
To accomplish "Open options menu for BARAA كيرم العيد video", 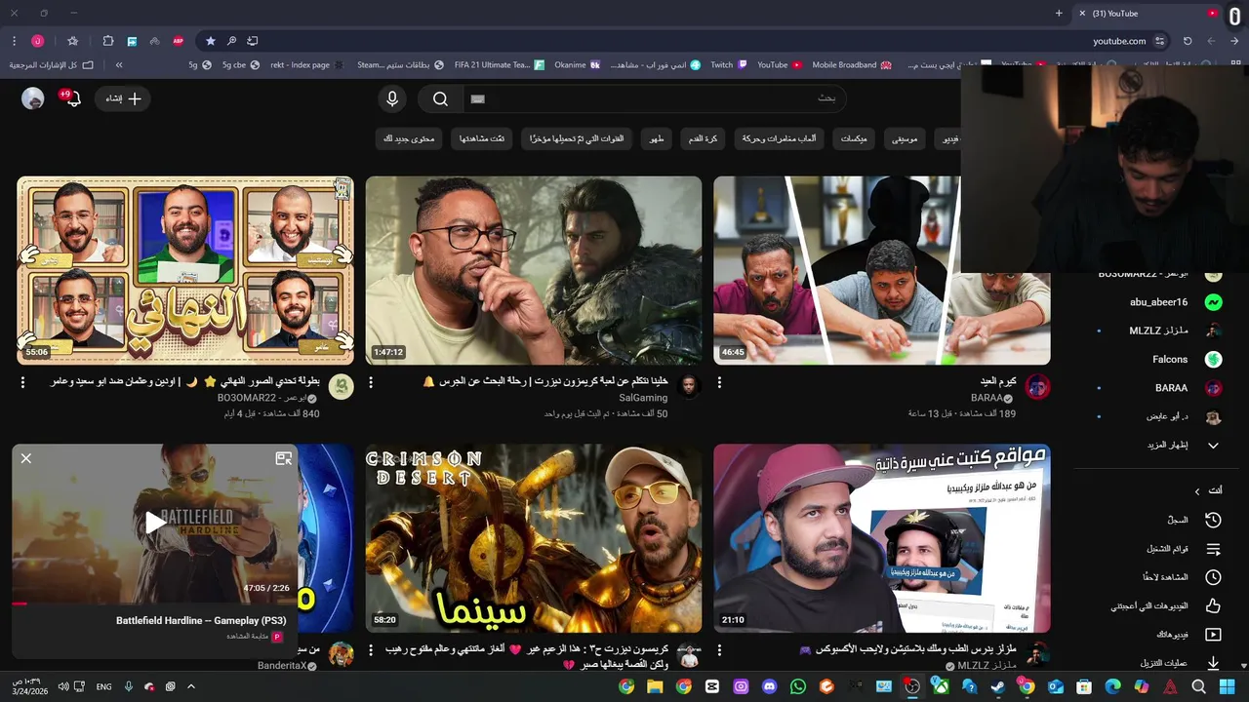I will tap(719, 382).
